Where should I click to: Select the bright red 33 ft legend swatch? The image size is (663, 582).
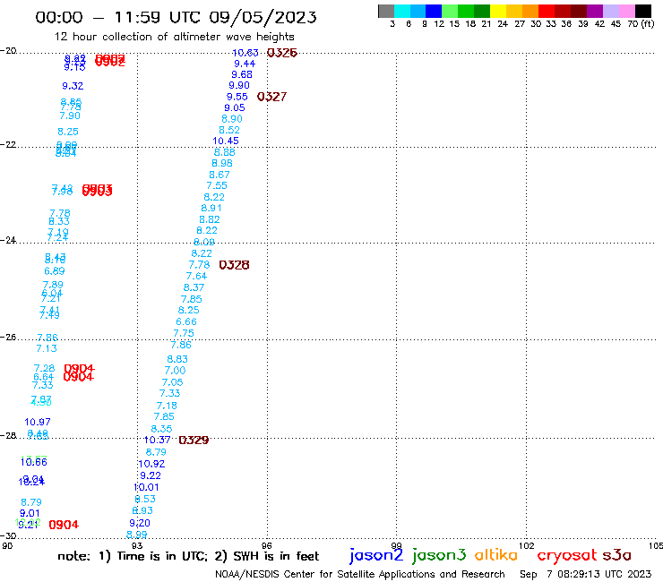pos(547,11)
